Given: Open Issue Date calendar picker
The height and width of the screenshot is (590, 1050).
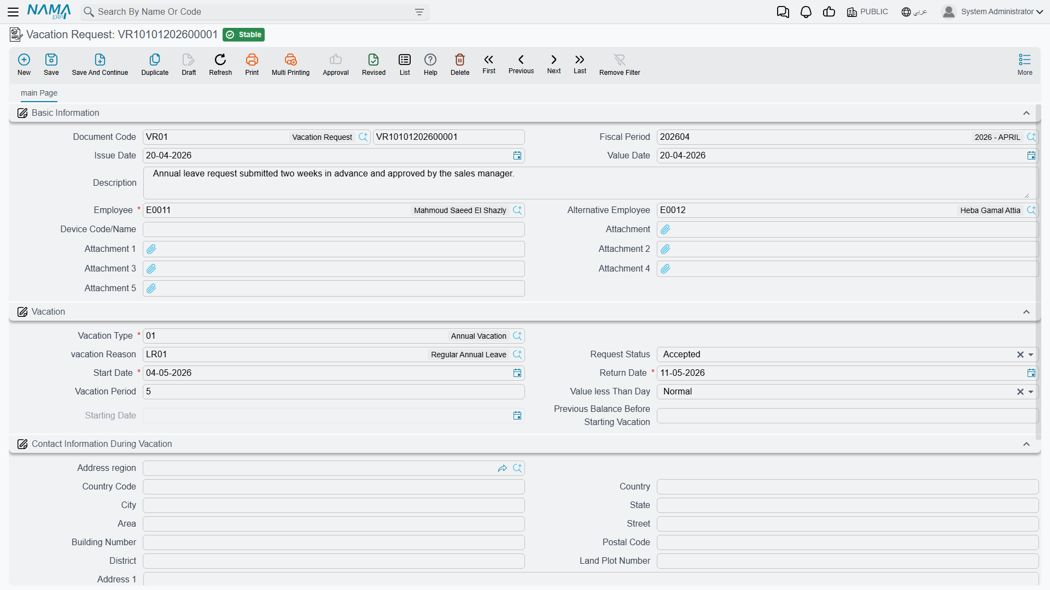Looking at the screenshot, I should pos(517,156).
